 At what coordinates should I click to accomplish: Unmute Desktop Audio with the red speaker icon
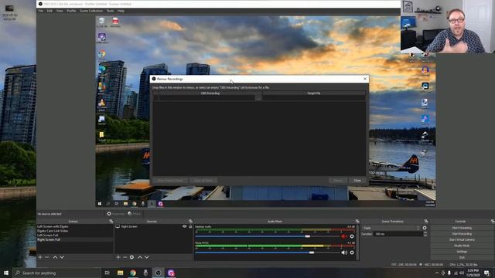tap(343, 236)
